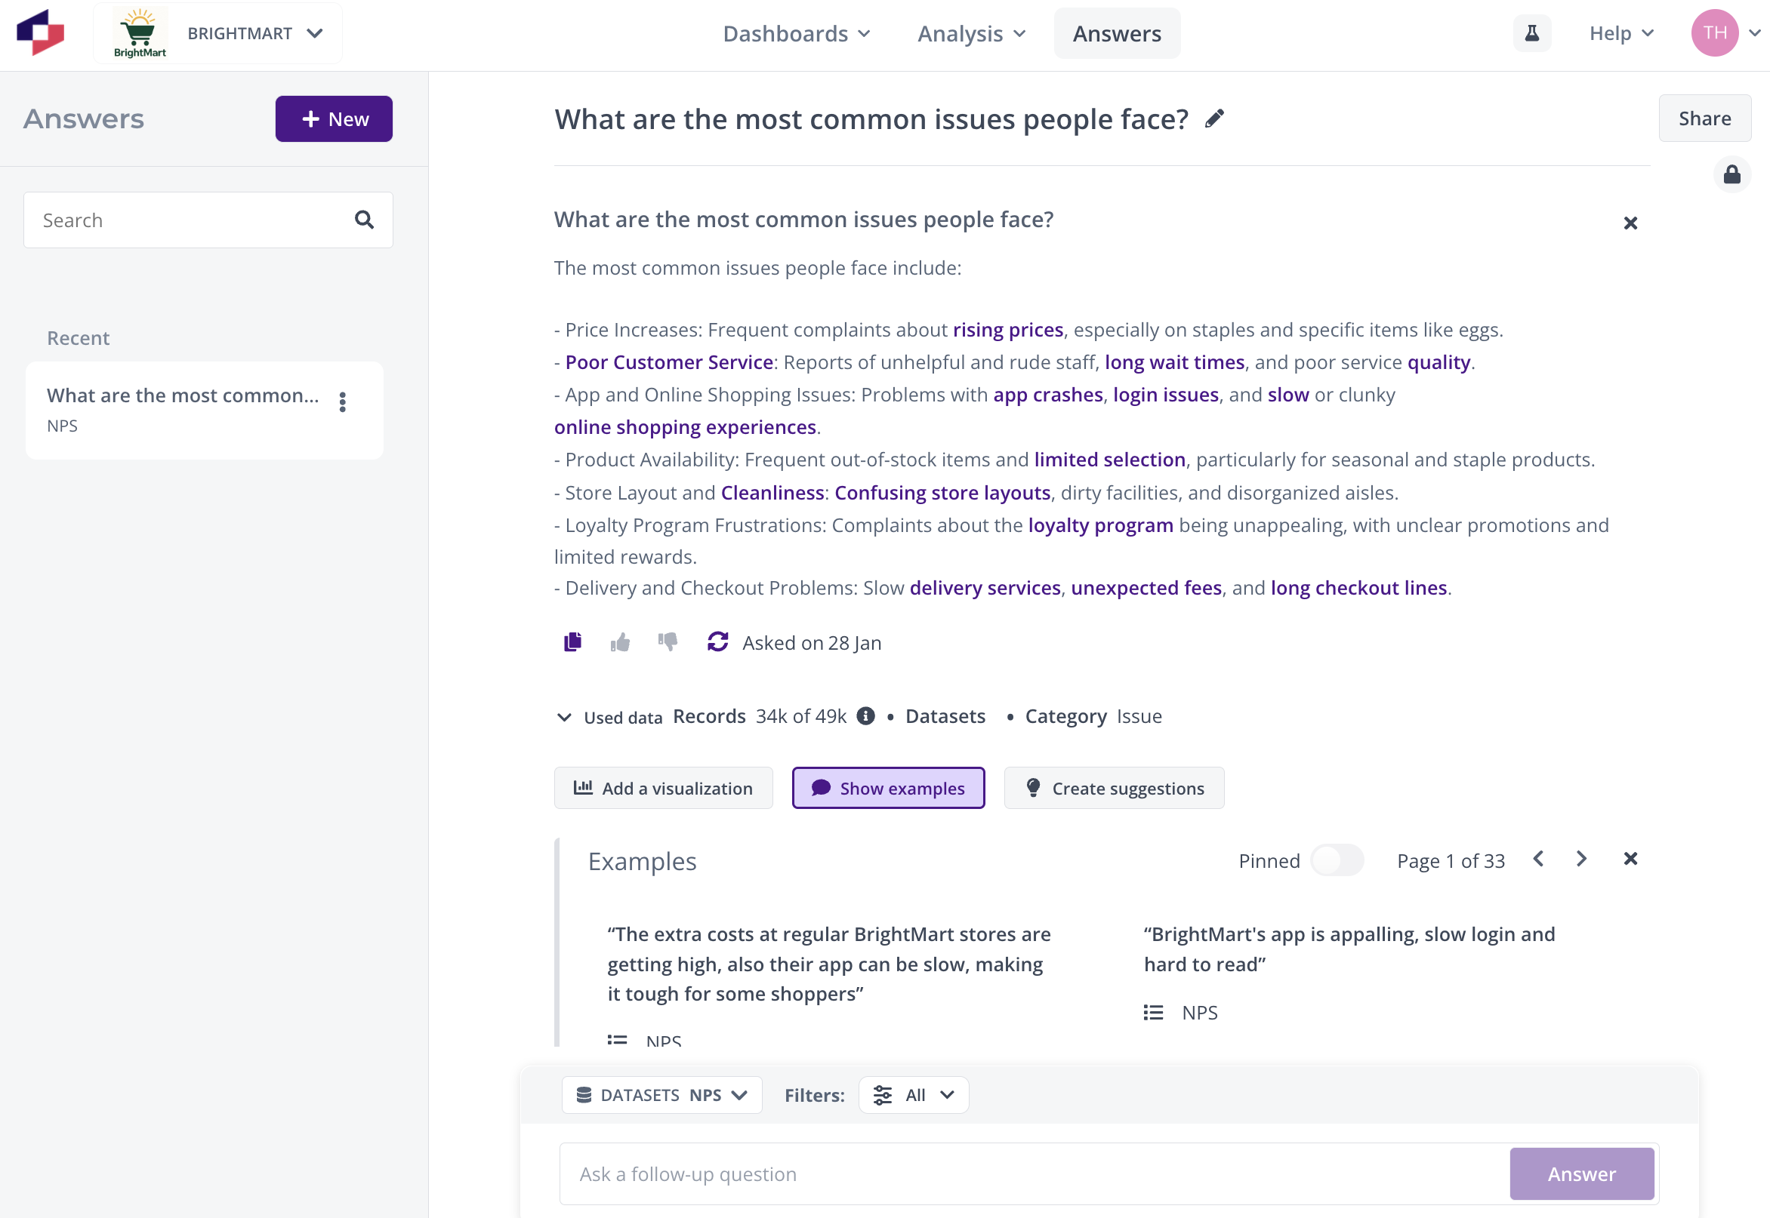
Task: Open the three-dot menu for the recent answer
Action: [x=343, y=402]
